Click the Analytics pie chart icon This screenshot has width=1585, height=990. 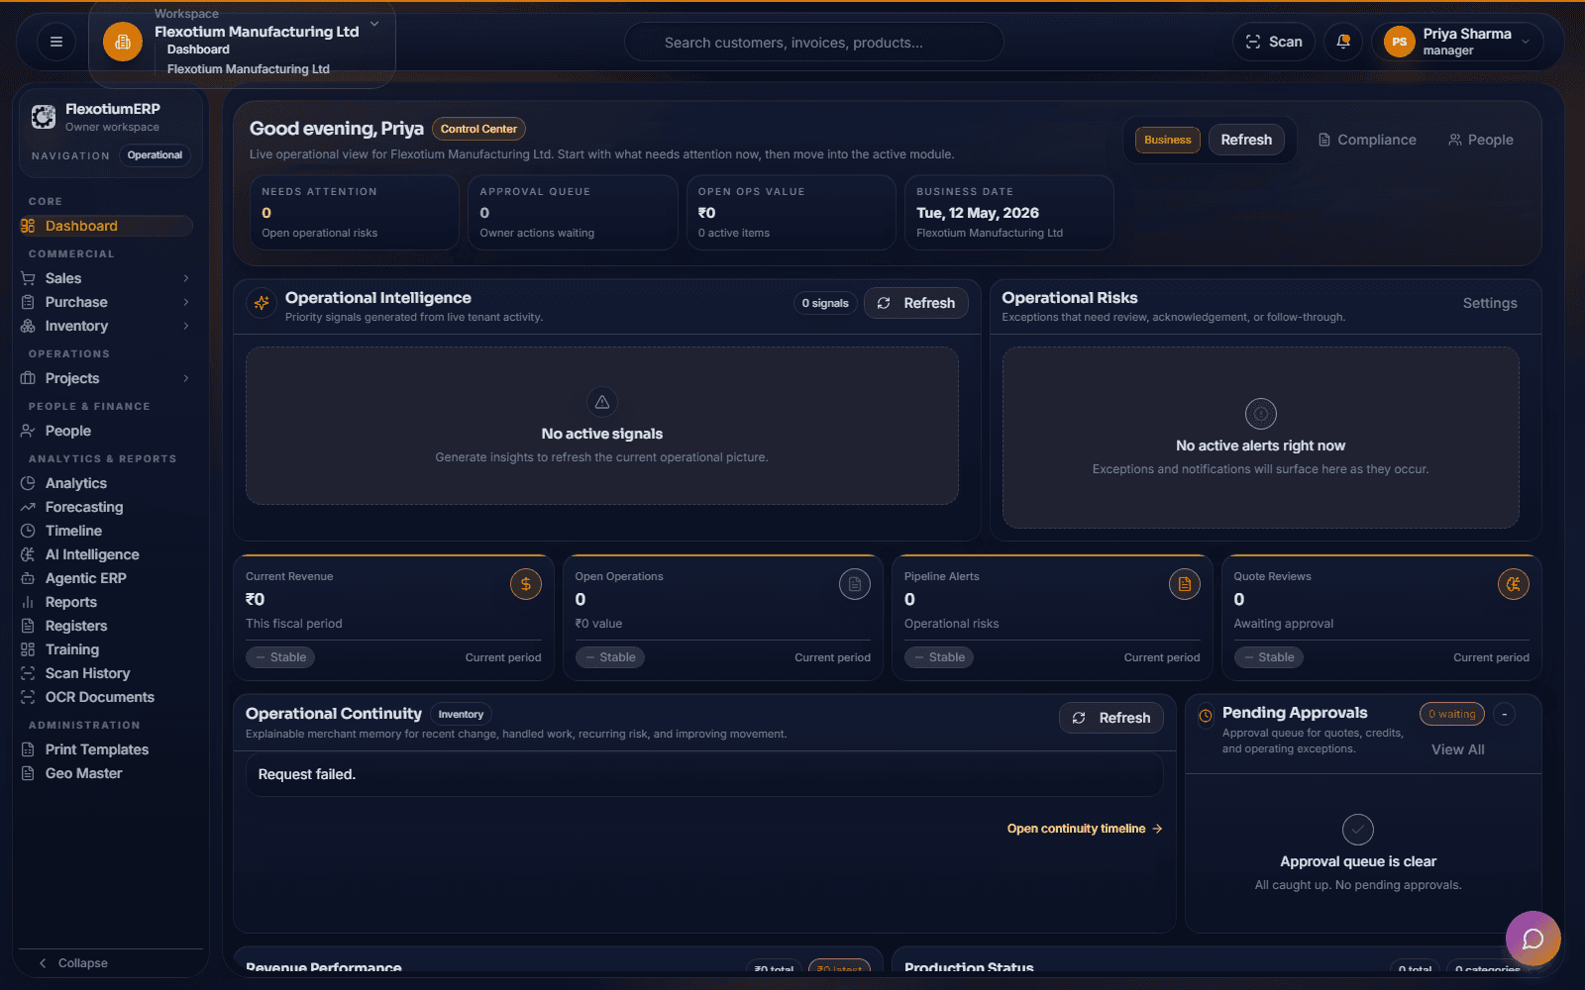pyautogui.click(x=28, y=483)
